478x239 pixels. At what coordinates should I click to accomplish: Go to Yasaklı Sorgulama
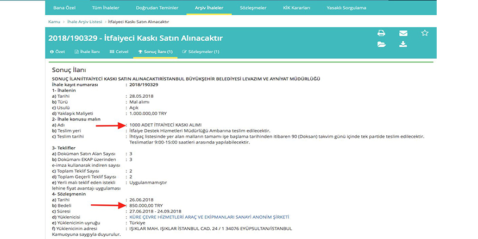[346, 8]
